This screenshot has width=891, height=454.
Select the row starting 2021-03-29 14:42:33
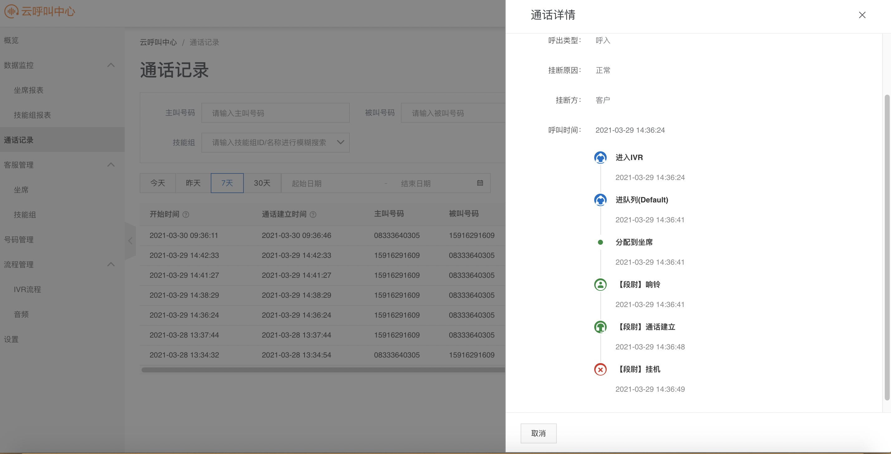click(322, 255)
